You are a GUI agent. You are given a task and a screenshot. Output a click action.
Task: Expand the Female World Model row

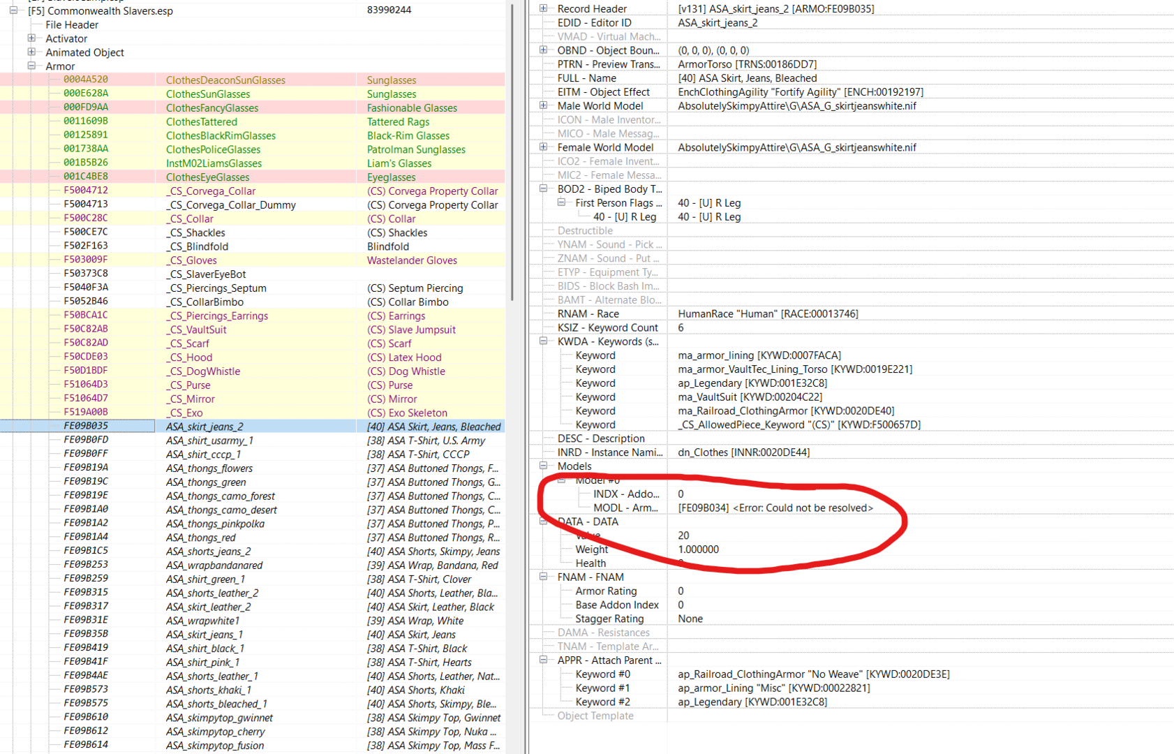pos(543,147)
